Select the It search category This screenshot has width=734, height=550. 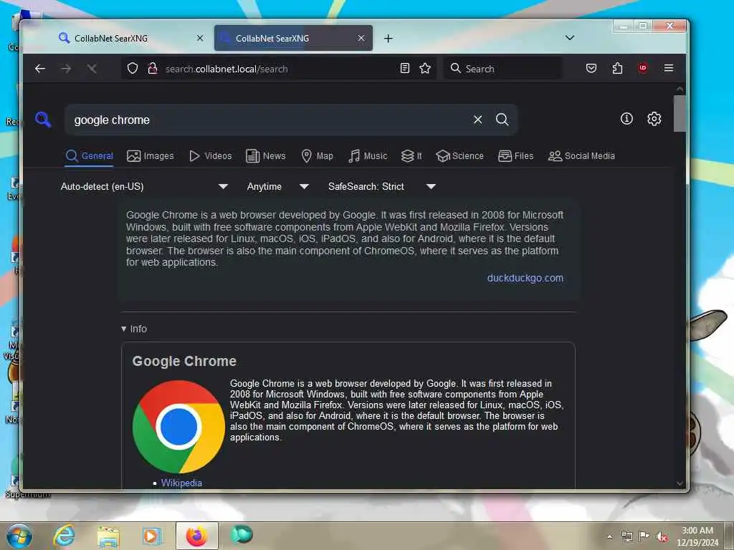[x=411, y=155]
